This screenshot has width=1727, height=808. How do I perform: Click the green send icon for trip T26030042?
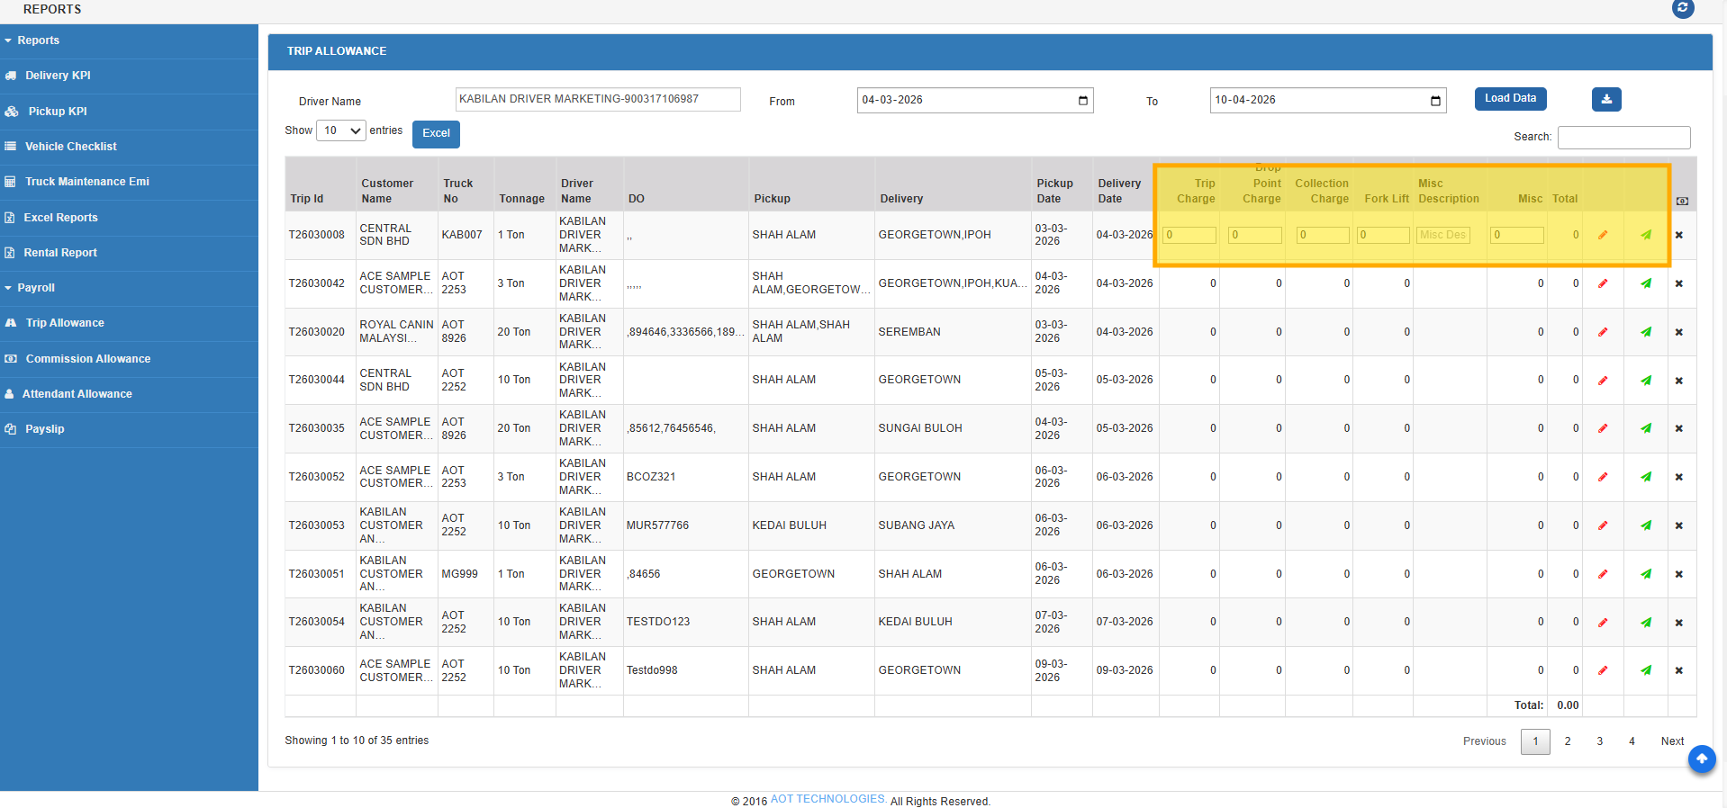click(1646, 283)
